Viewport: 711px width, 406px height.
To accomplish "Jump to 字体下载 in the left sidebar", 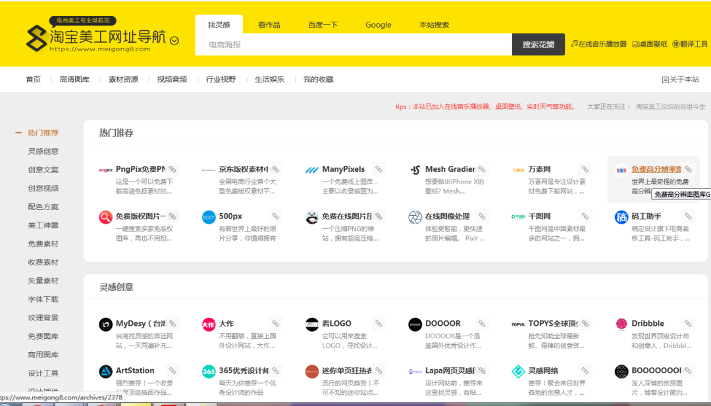I will 43,299.
